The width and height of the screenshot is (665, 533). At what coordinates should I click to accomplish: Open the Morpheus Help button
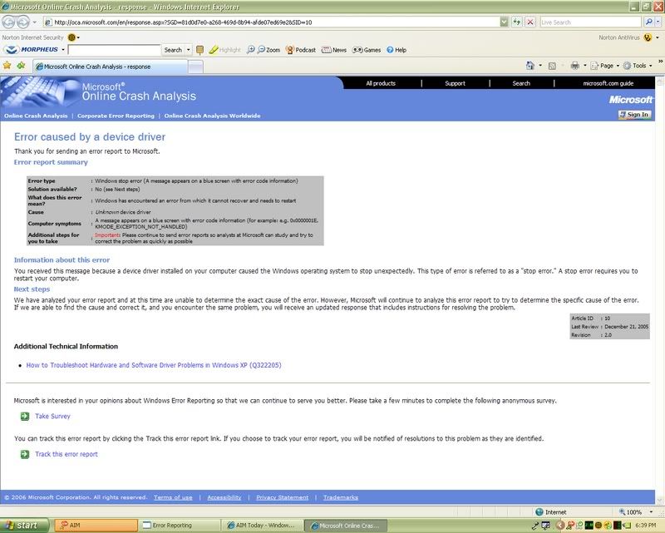click(x=396, y=50)
